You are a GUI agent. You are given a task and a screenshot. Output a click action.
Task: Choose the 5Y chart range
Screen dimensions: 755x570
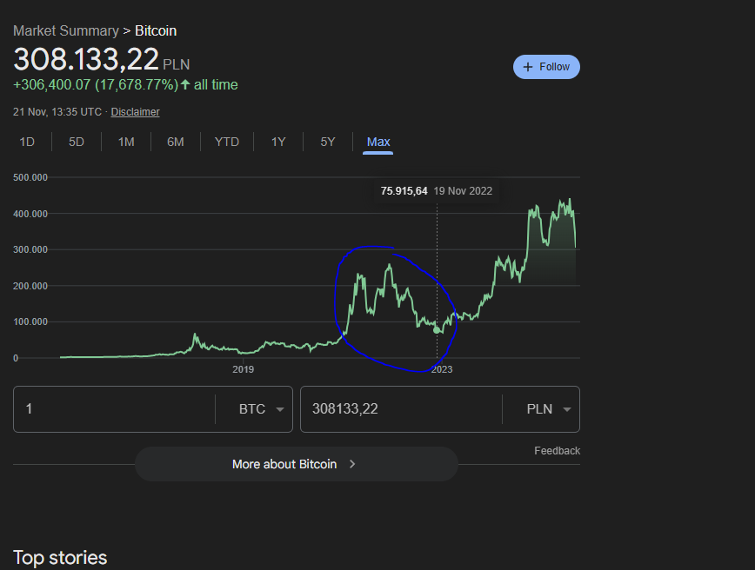pyautogui.click(x=328, y=142)
